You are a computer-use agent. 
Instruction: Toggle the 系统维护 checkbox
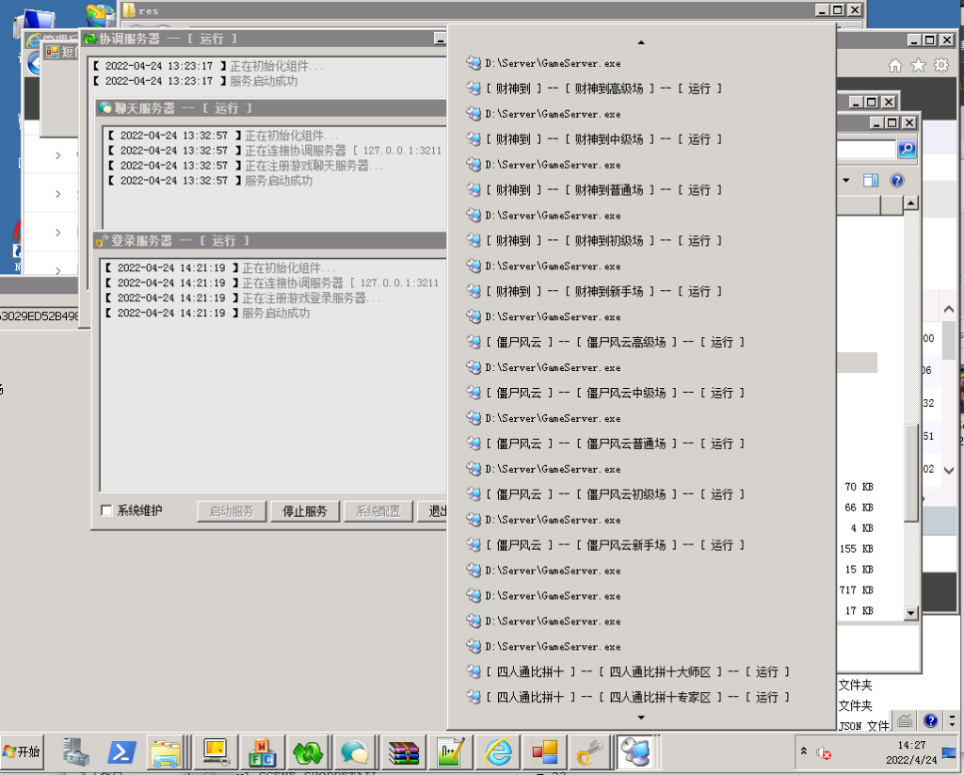point(107,510)
